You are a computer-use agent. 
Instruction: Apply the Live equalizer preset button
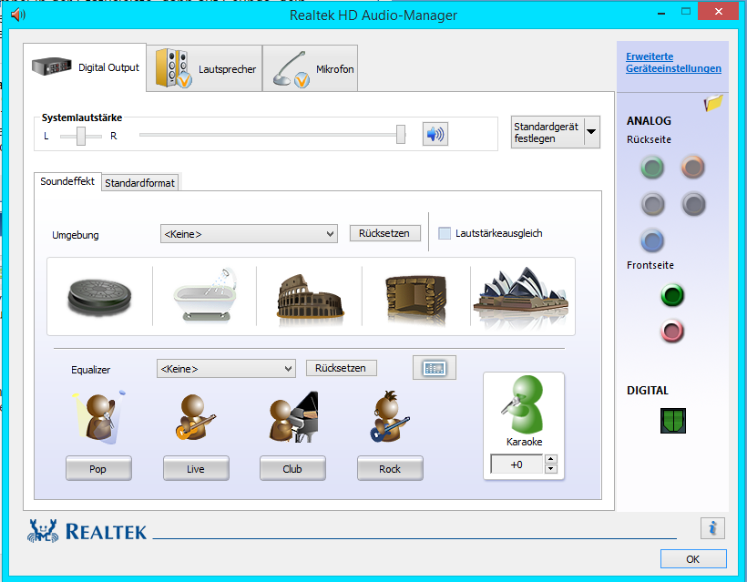click(x=196, y=469)
